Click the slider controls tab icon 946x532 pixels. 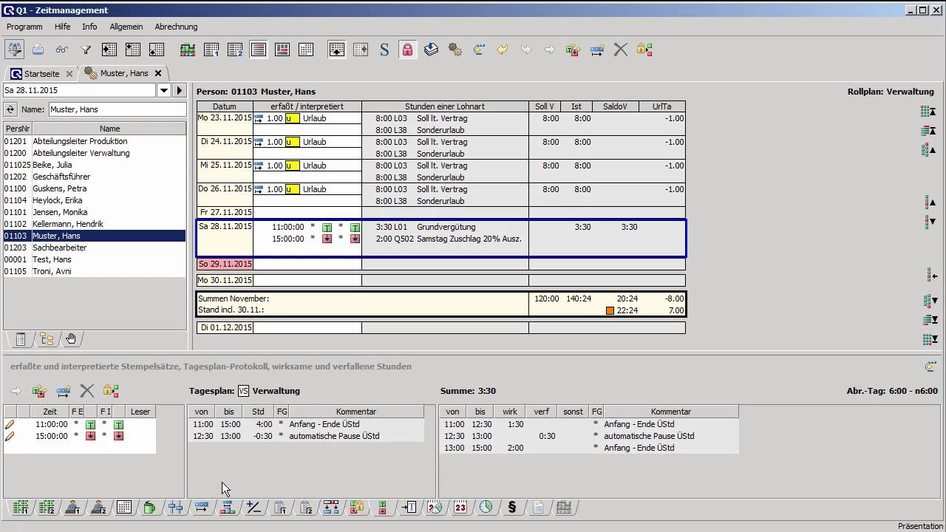coord(175,508)
